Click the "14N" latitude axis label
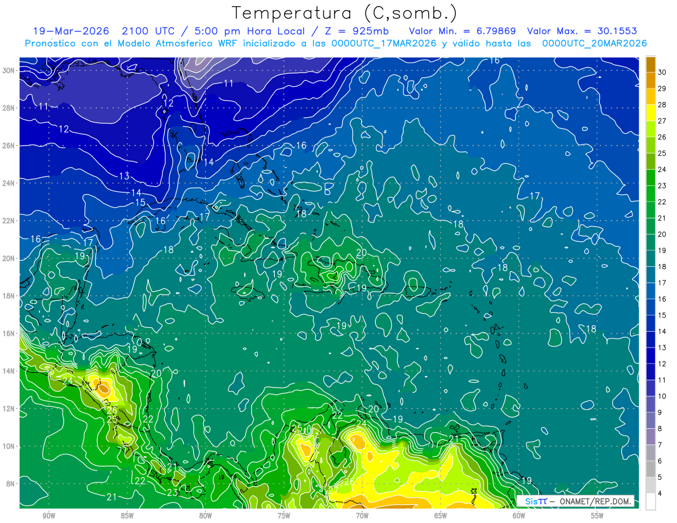The height and width of the screenshot is (523, 677). [x=9, y=371]
